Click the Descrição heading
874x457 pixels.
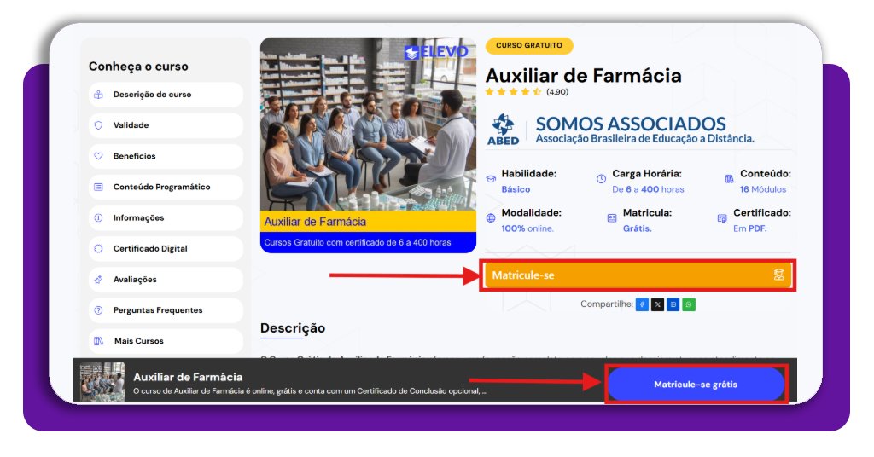[293, 328]
